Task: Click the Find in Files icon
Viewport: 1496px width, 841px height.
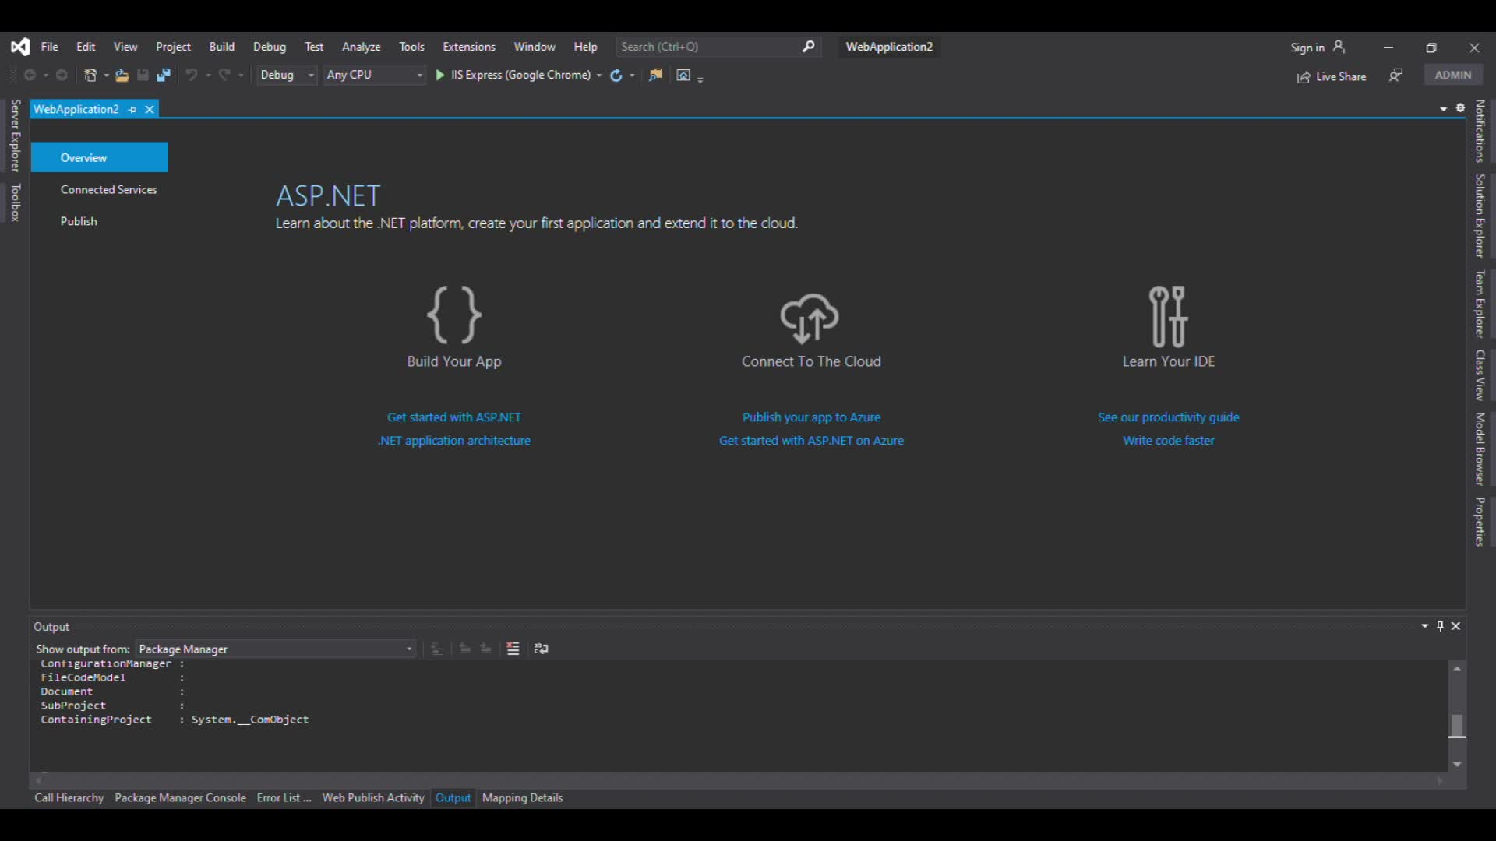Action: click(x=655, y=75)
